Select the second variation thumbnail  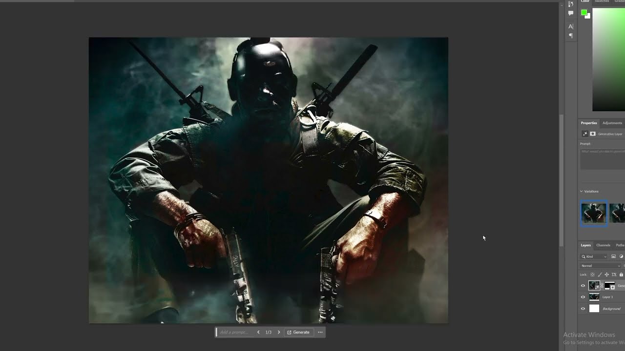(617, 214)
